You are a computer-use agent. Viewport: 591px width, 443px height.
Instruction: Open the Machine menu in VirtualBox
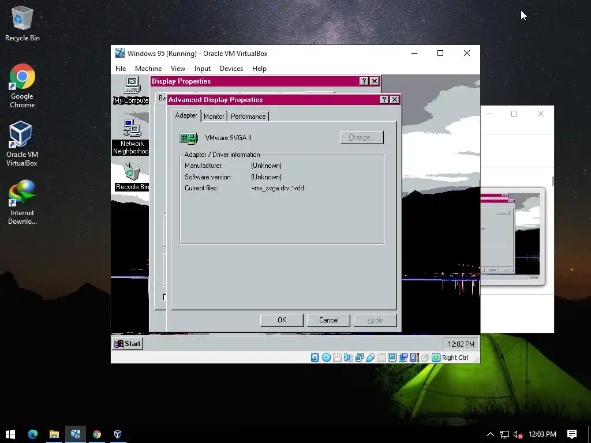pos(148,69)
